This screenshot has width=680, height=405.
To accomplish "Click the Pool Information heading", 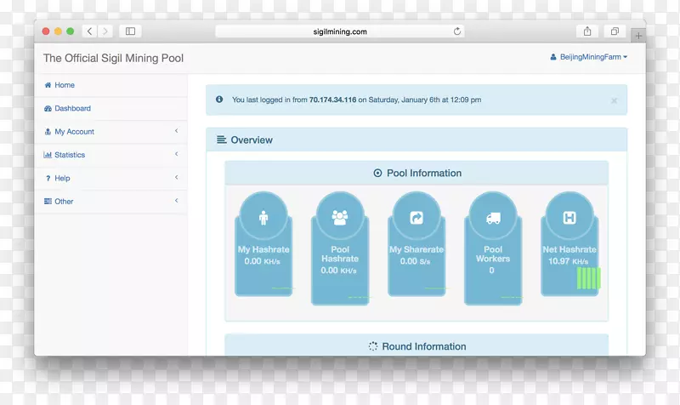I will pos(424,174).
